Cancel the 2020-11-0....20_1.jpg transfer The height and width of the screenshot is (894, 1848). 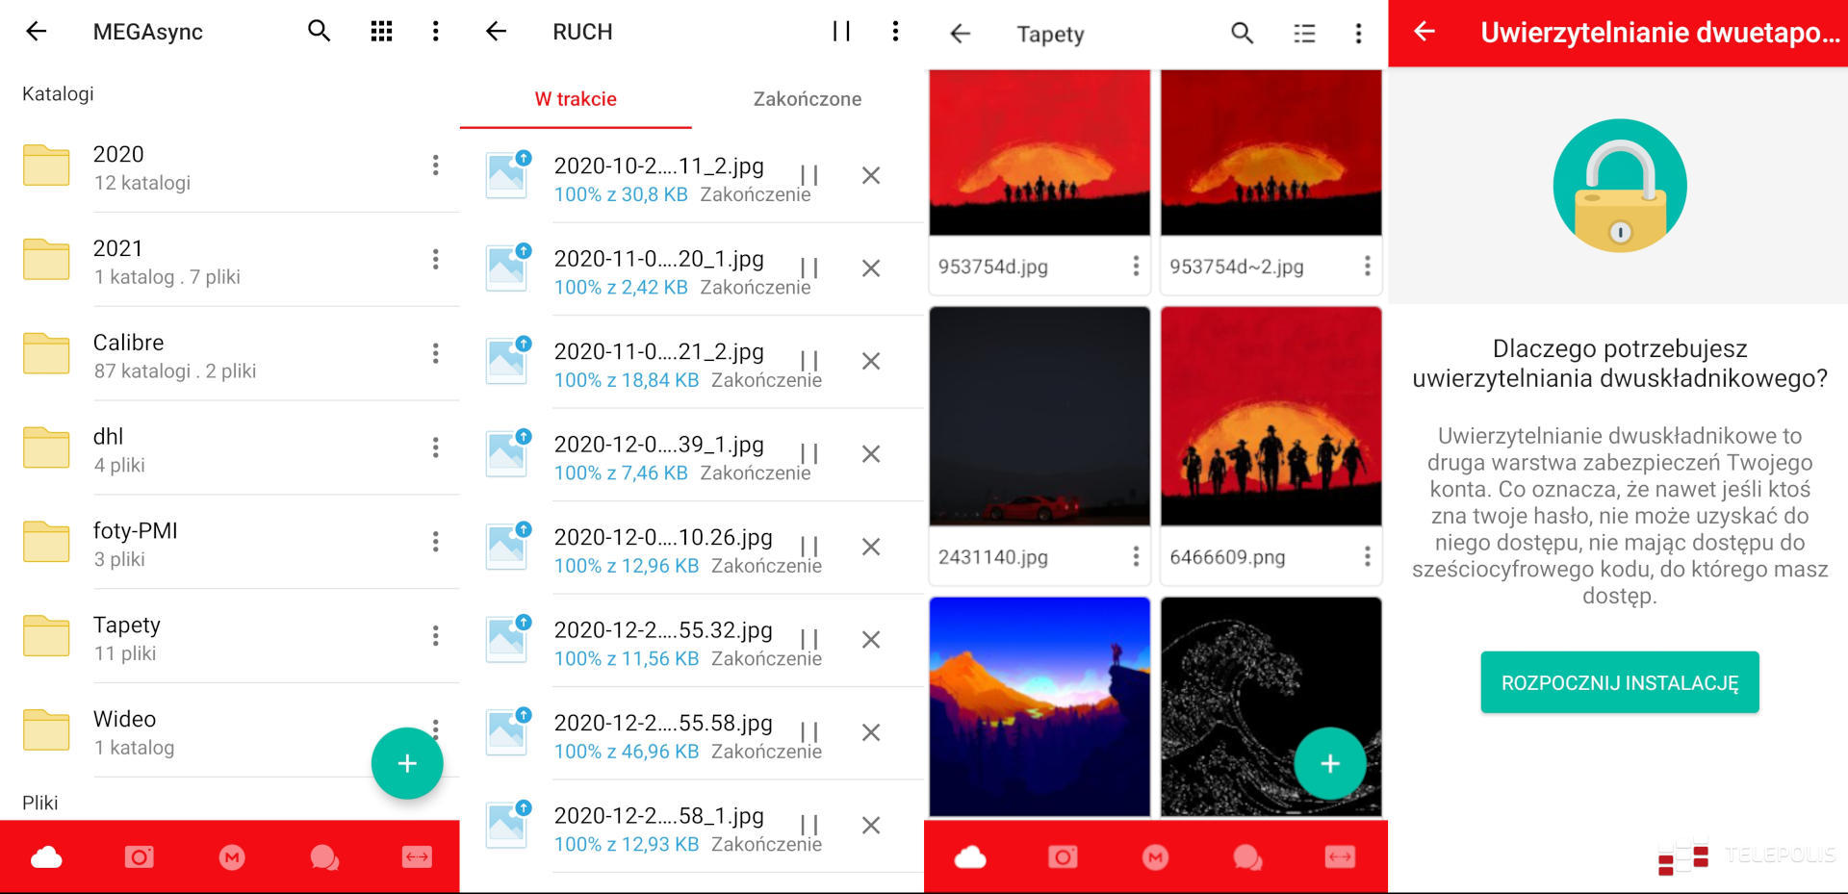coord(871,268)
